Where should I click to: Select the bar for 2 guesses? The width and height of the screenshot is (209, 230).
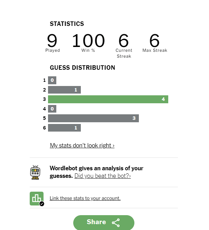click(x=64, y=90)
